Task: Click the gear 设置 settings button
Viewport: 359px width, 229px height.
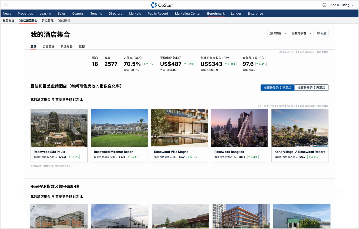Action: 322,33
